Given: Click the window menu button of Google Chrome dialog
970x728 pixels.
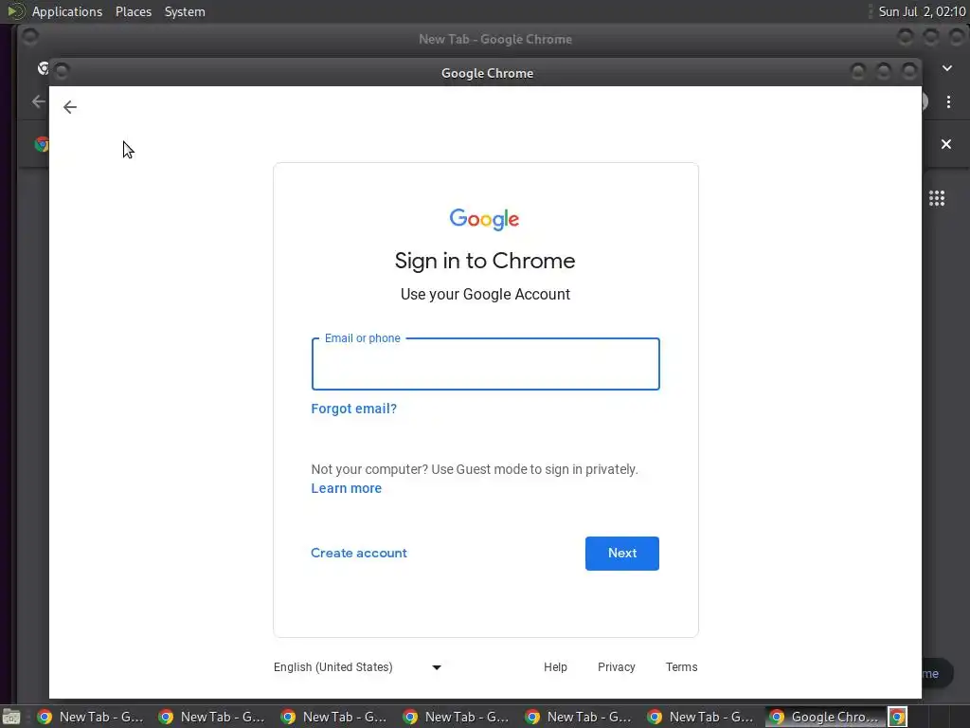Looking at the screenshot, I should [x=62, y=72].
